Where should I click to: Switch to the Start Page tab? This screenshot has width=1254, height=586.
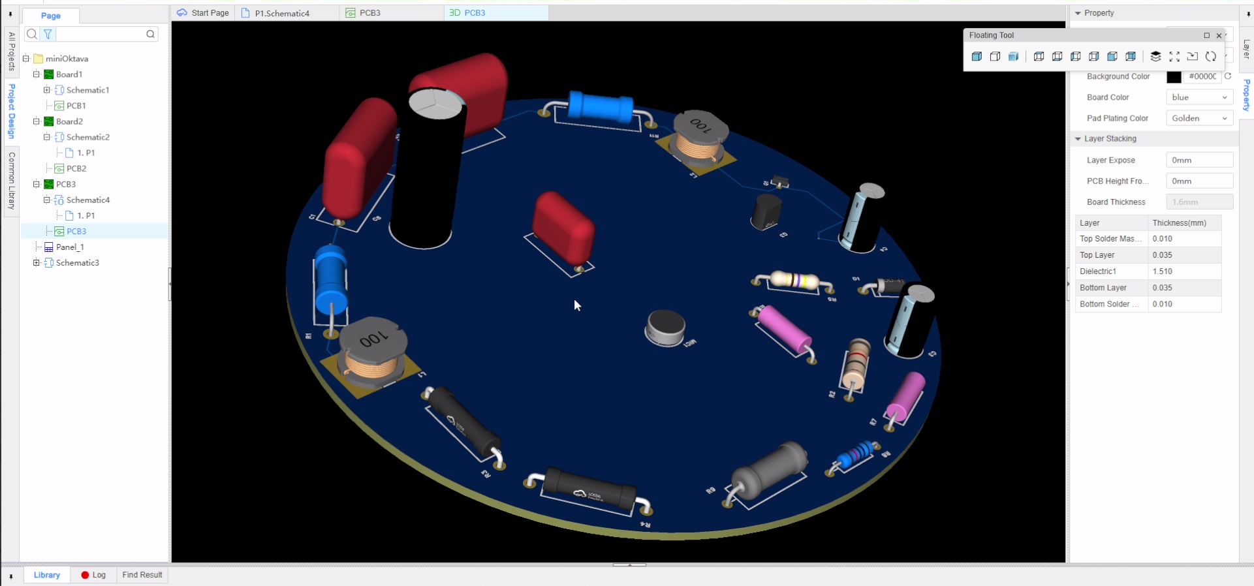[203, 13]
